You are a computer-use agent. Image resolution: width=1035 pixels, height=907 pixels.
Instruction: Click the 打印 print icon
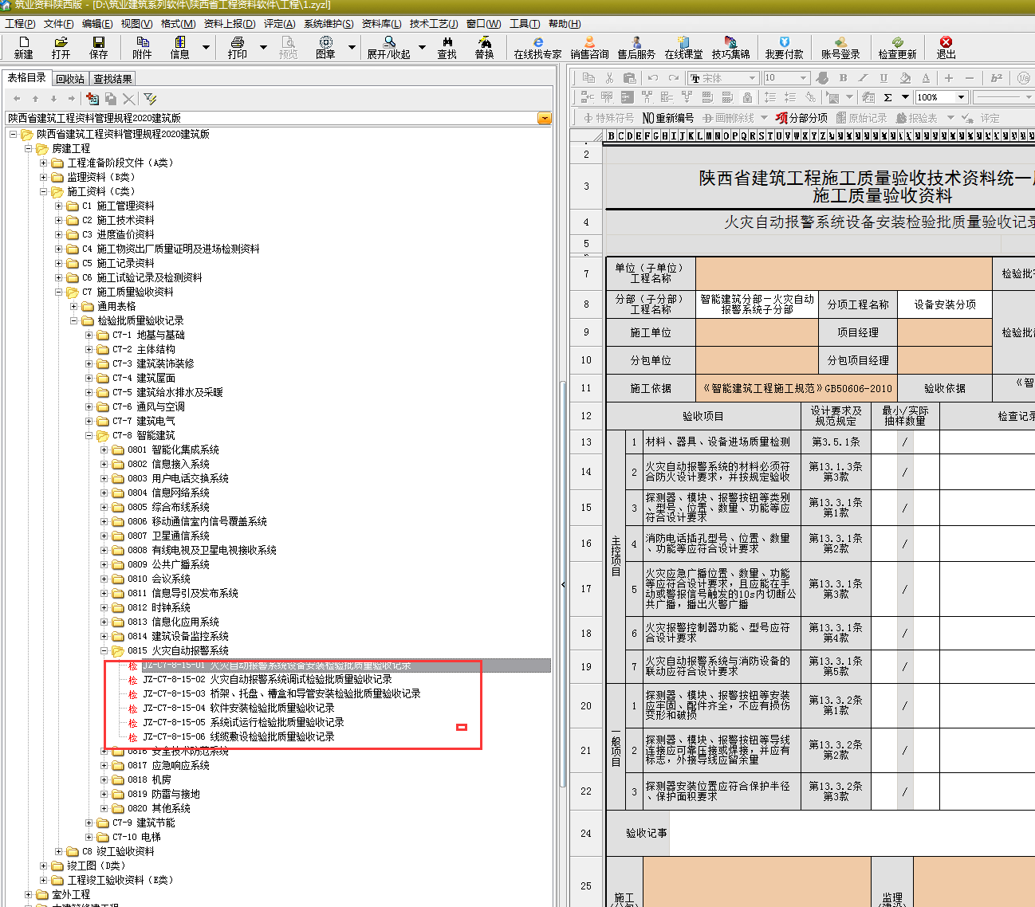pyautogui.click(x=237, y=47)
